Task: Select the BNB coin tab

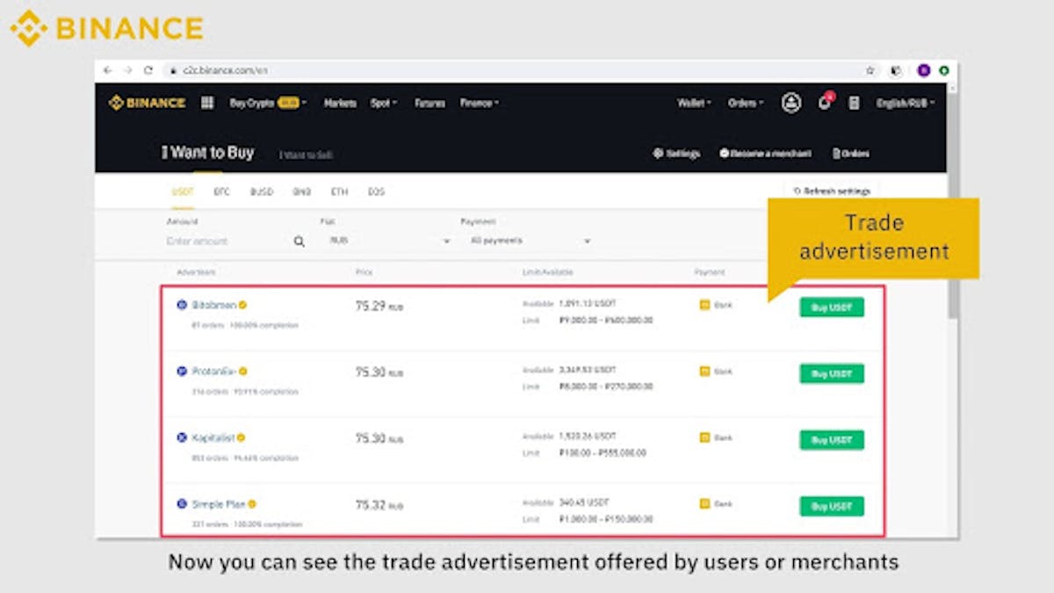Action: [301, 192]
